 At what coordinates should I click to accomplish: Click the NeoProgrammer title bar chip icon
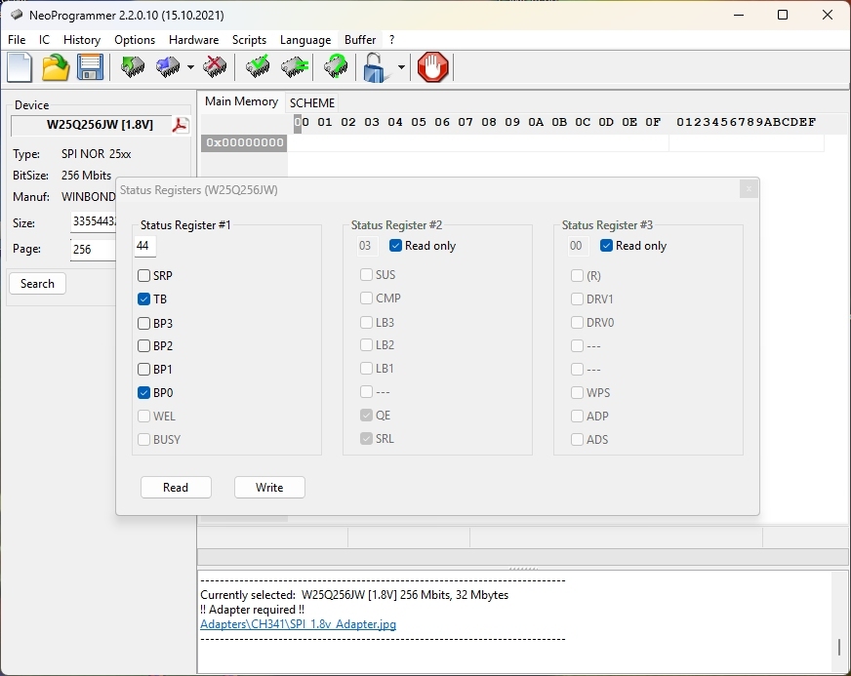coord(17,15)
